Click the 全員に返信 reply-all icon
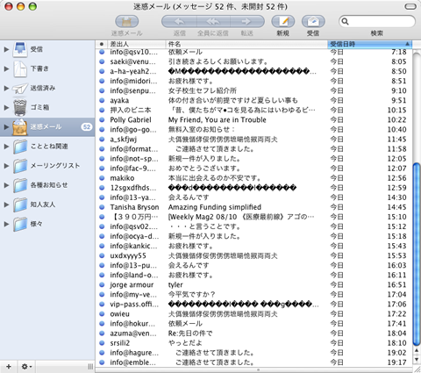Screen dimensions: 421x373 213,21
